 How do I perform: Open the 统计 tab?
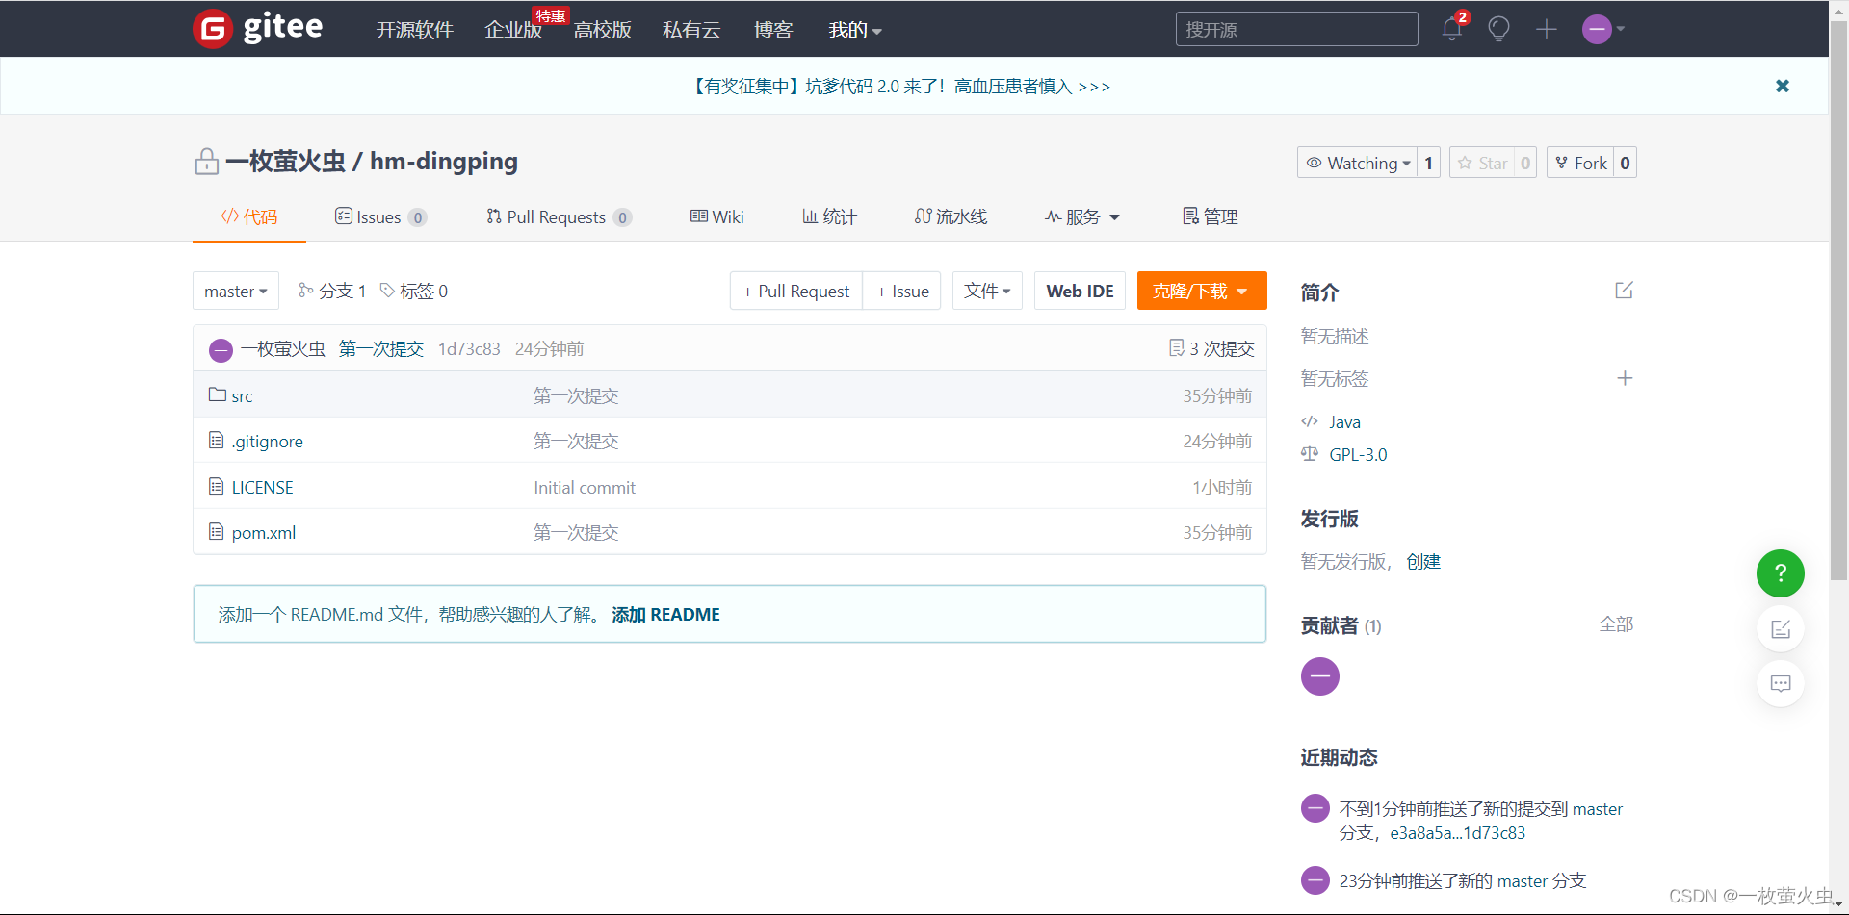click(x=829, y=216)
